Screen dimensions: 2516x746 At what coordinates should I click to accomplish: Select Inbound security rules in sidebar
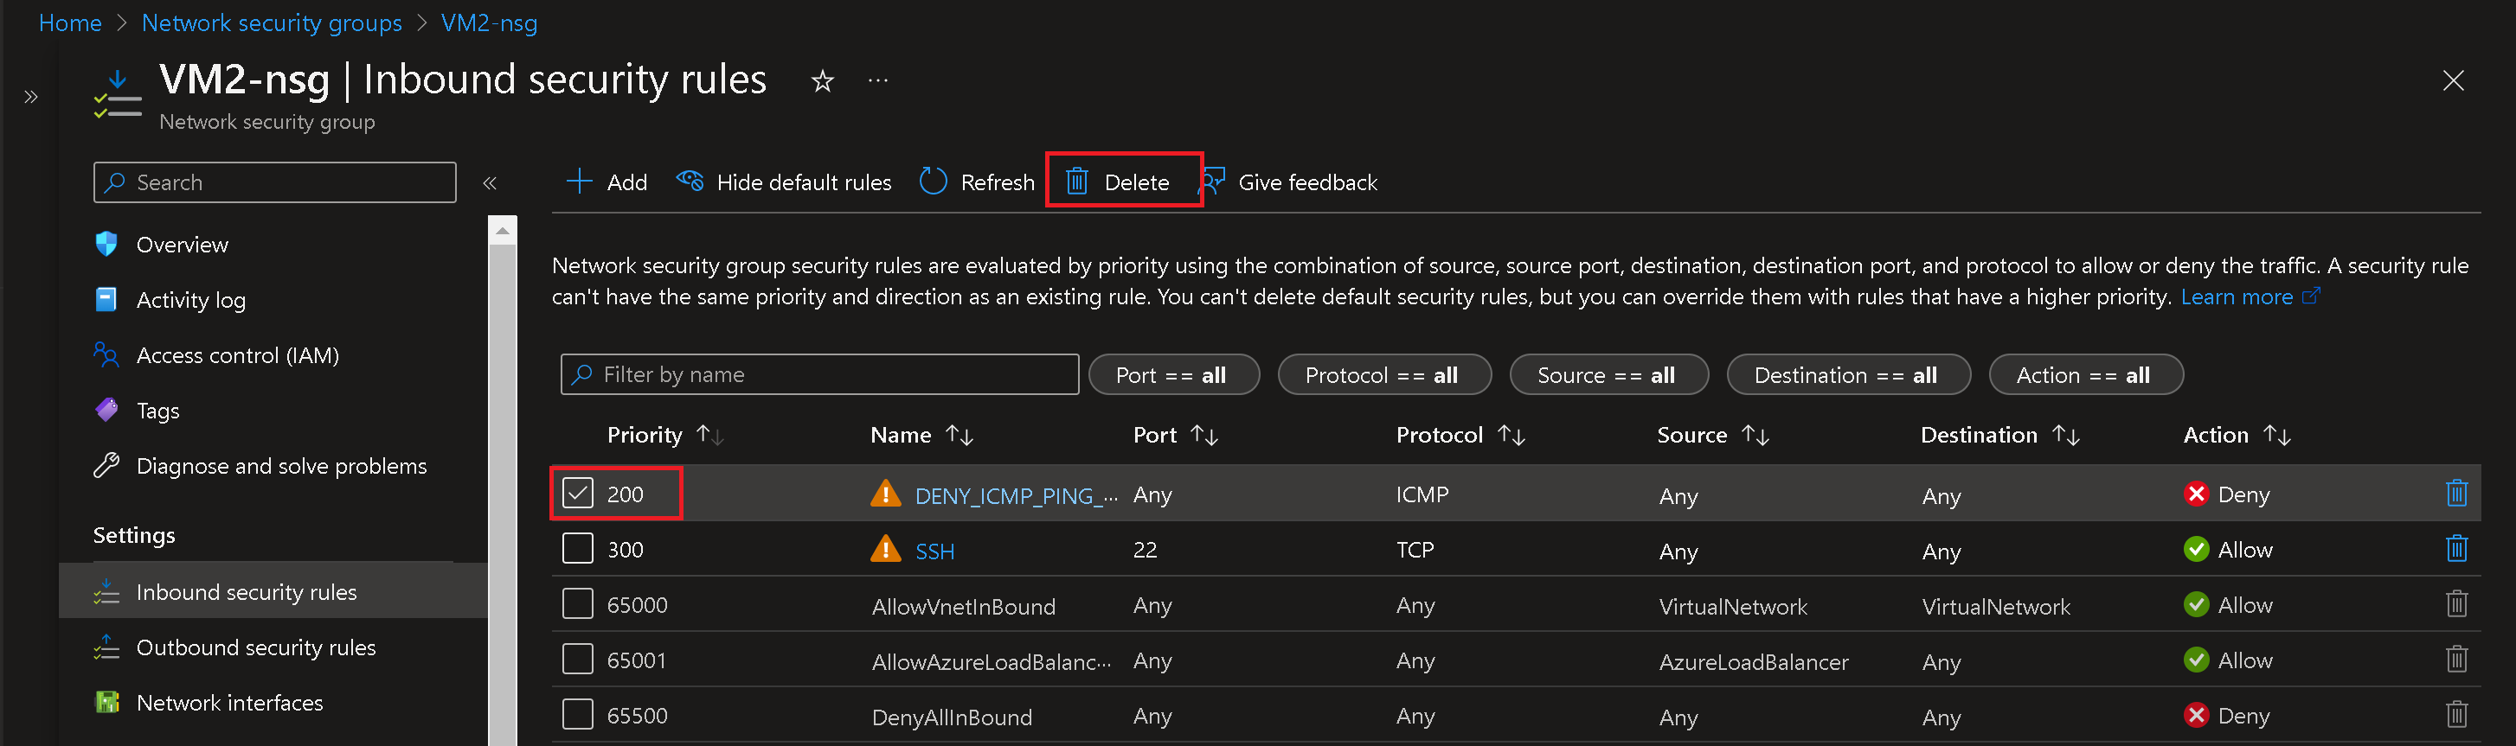coord(273,592)
